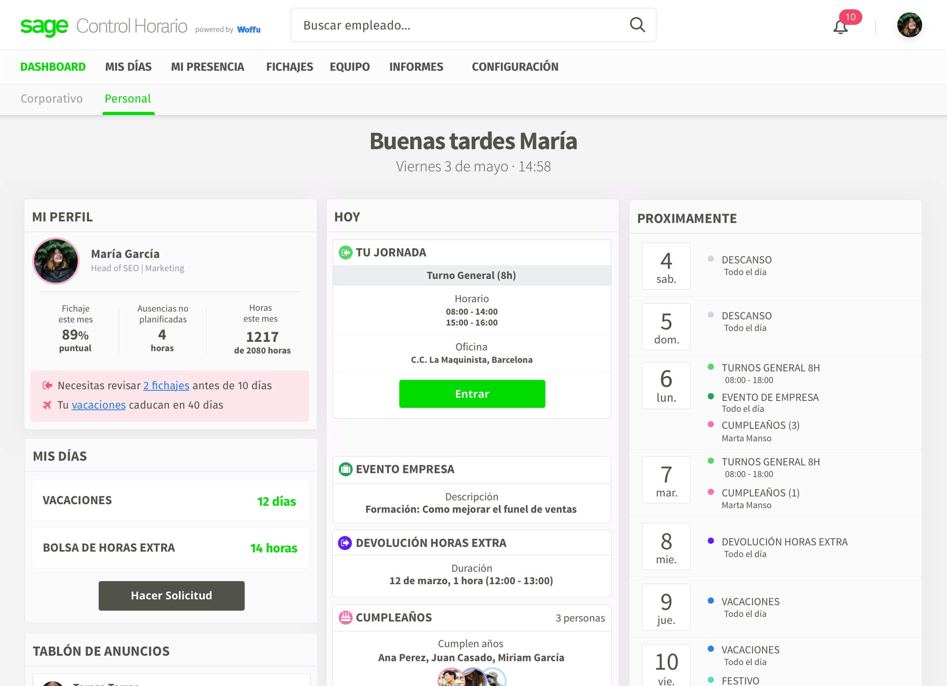This screenshot has height=686, width=947.
Task: Click the Sage logo
Action: [44, 26]
